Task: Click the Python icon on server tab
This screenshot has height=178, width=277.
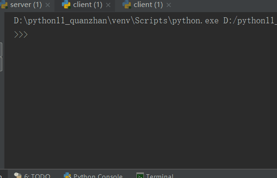Action: (4, 4)
